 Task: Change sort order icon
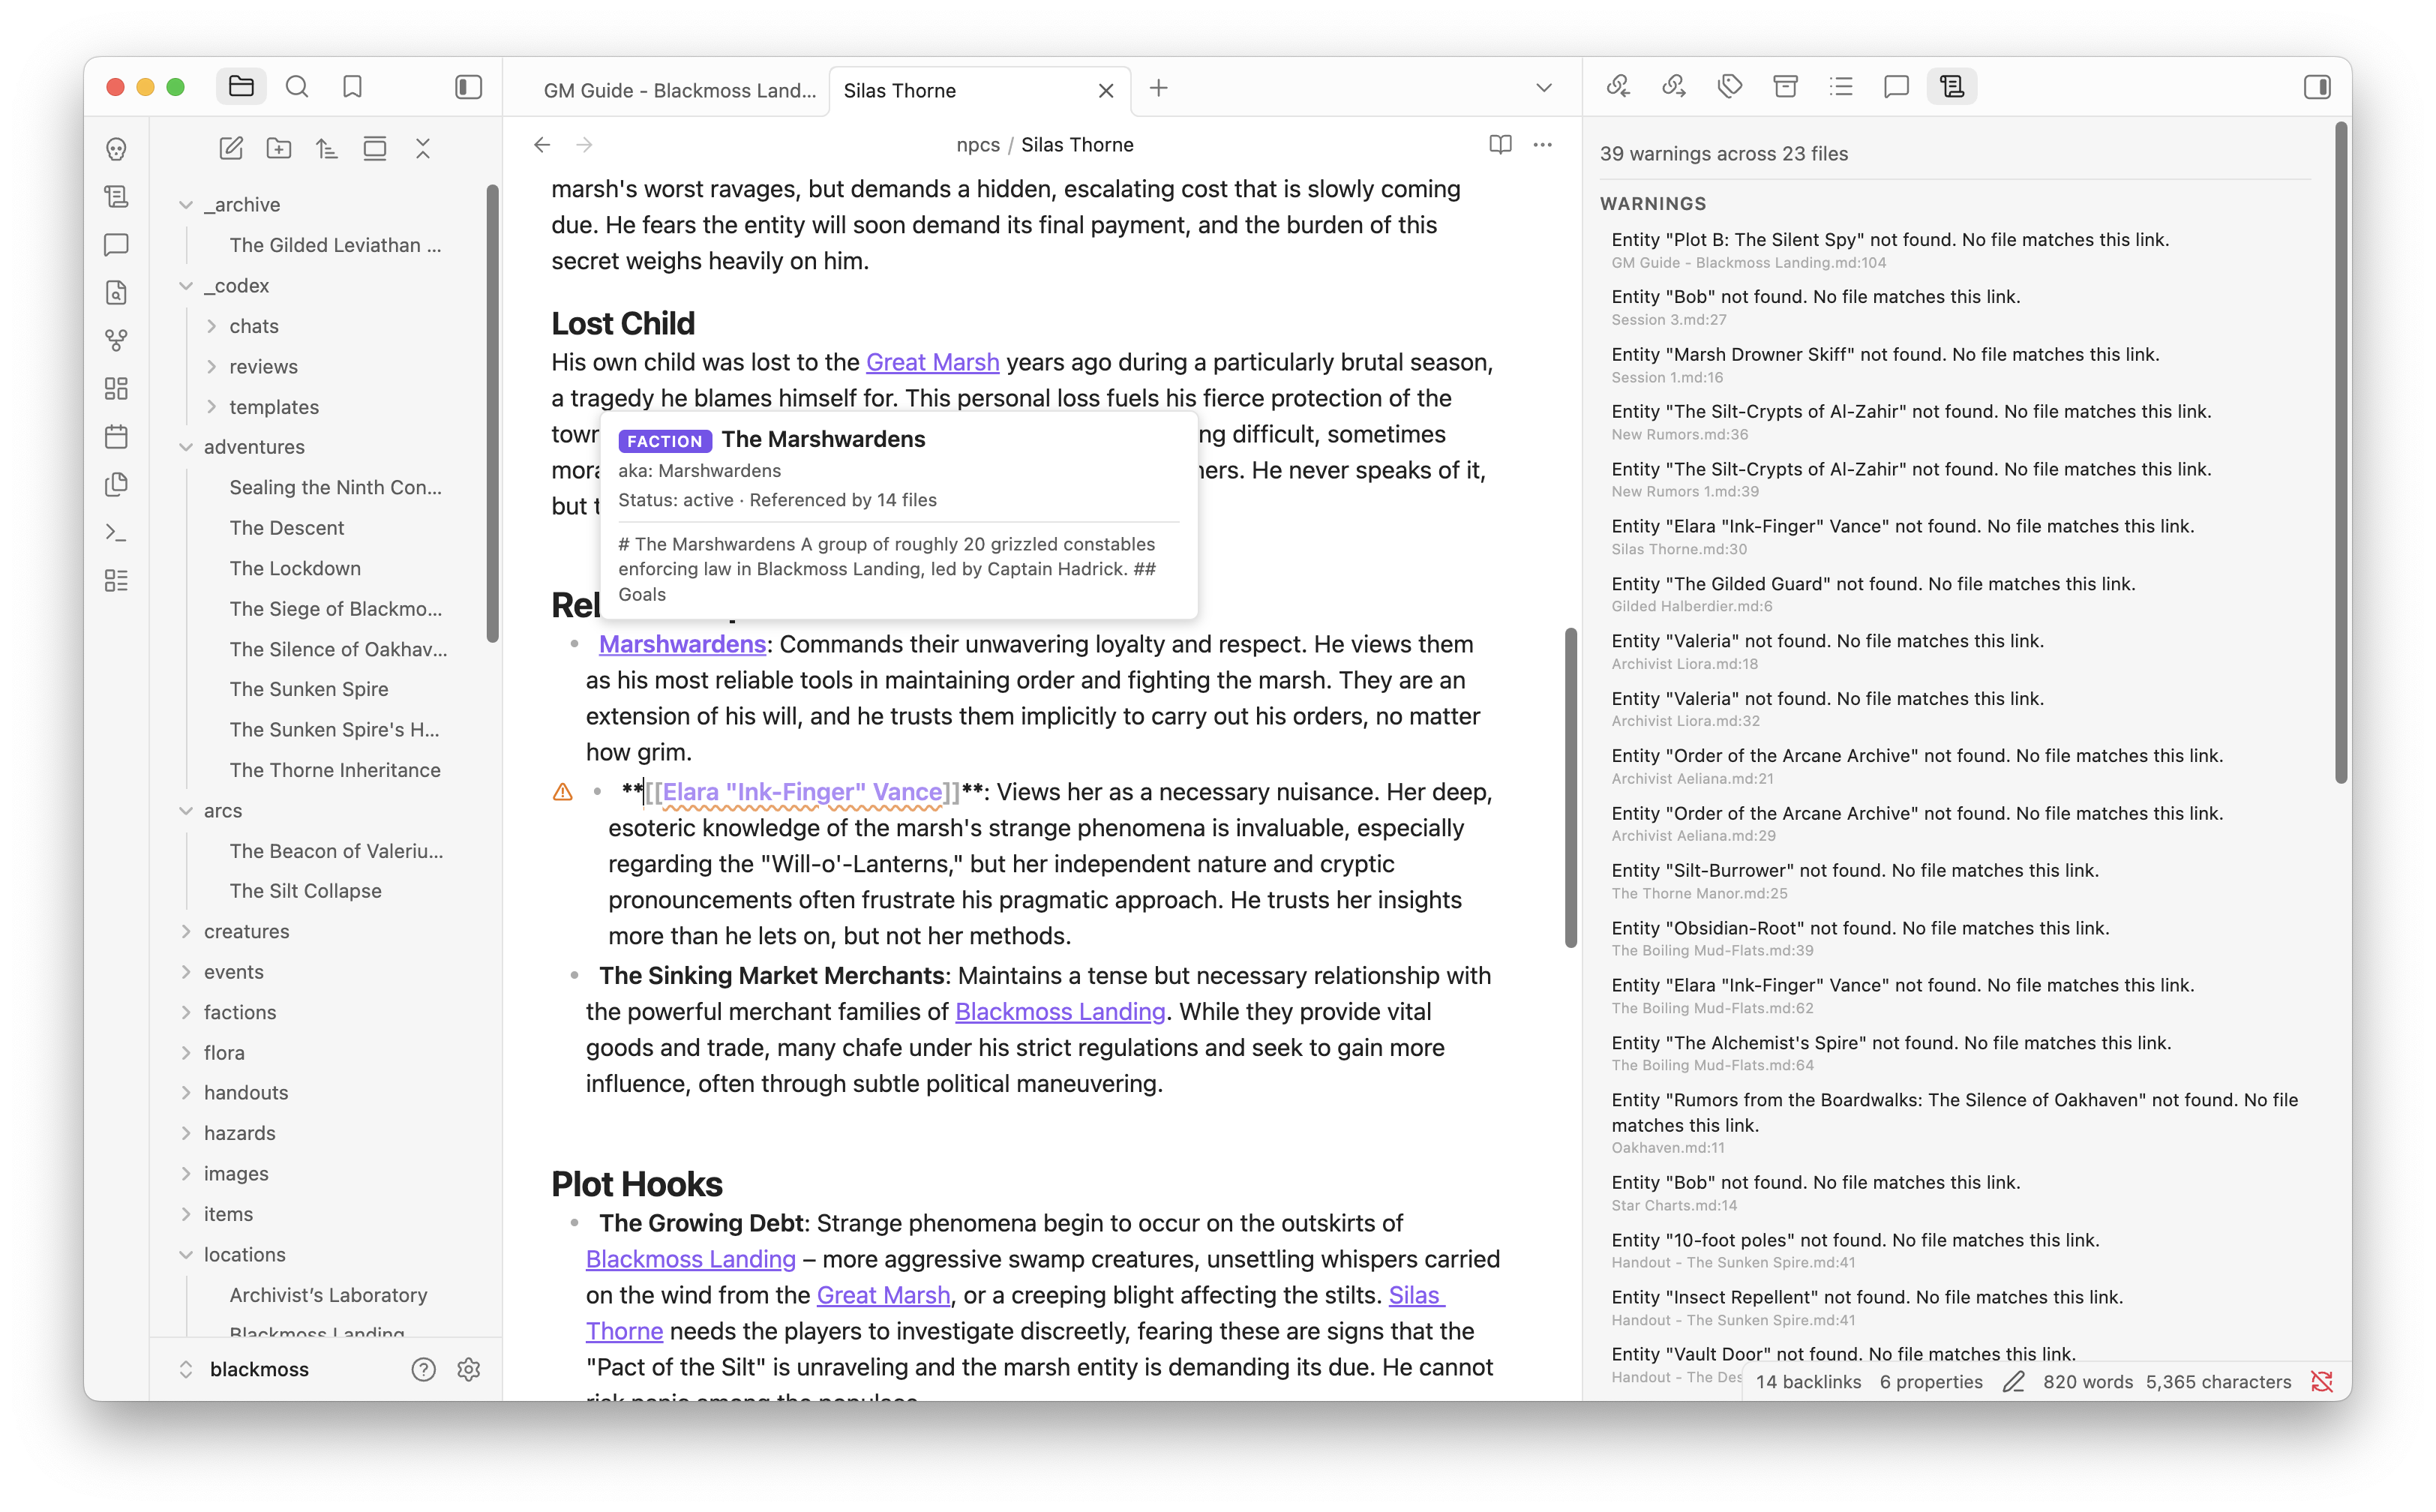tap(327, 149)
